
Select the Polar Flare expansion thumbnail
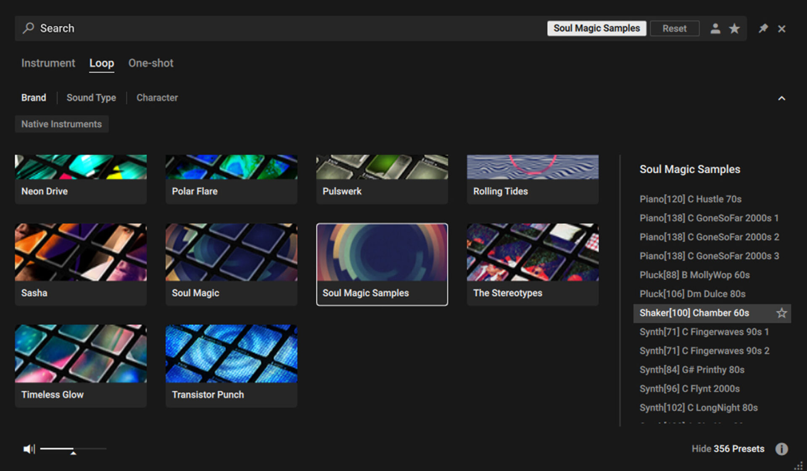[231, 179]
